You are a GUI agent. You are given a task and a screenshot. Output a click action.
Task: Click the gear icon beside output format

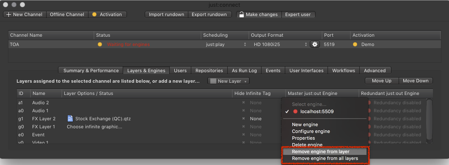point(315,44)
